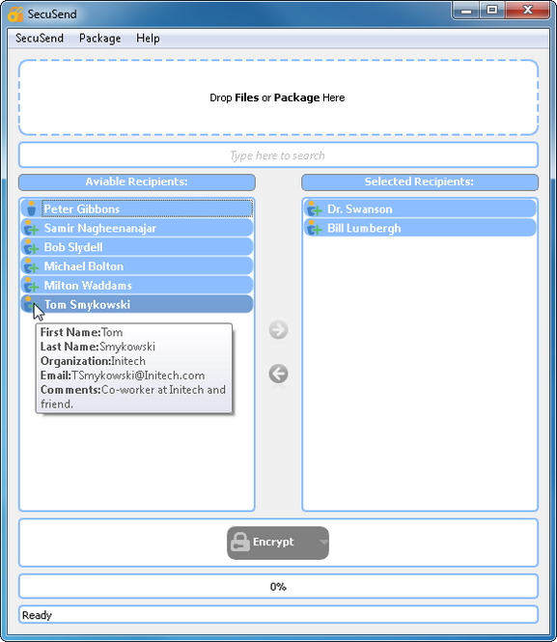Click the add-person icon next to Bob Slydell
Viewport: 557px width, 642px height.
(31, 247)
